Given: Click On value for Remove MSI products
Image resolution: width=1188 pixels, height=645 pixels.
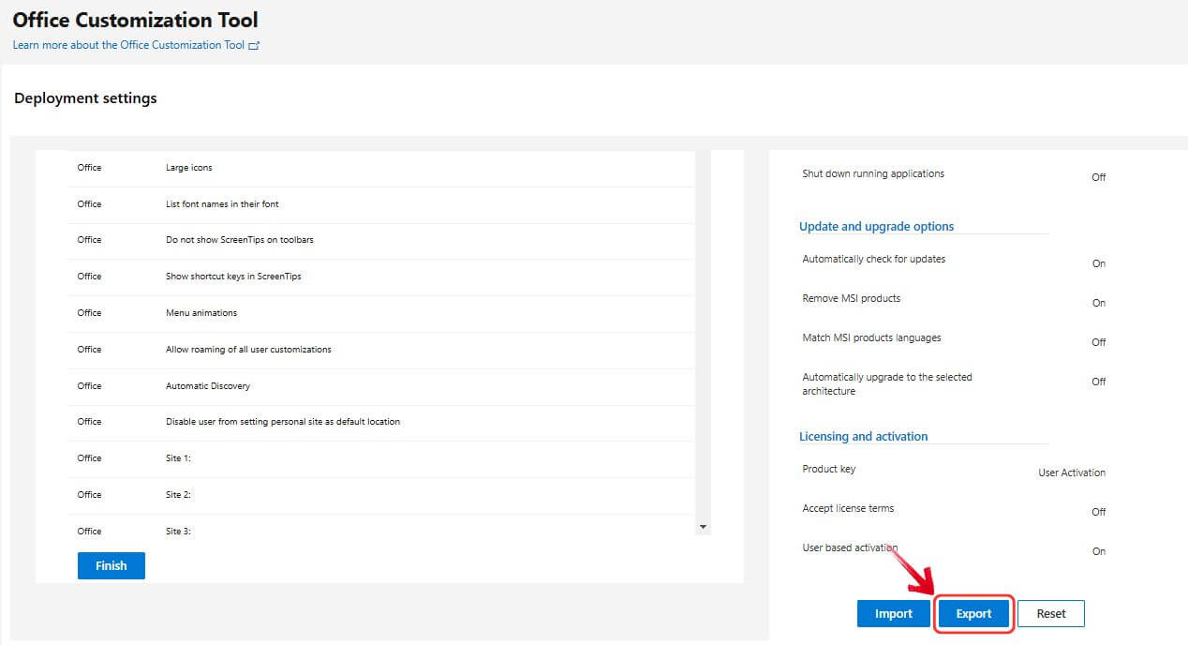Looking at the screenshot, I should tap(1099, 303).
